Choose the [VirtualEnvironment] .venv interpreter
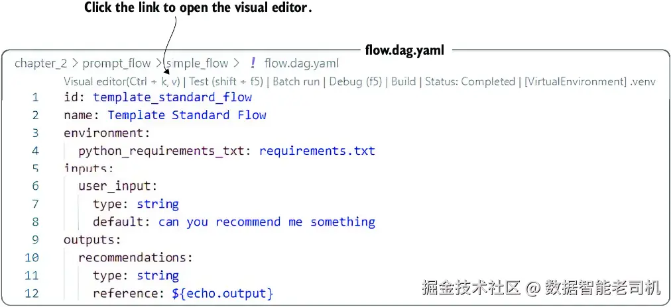This screenshot has width=671, height=307. pos(590,81)
